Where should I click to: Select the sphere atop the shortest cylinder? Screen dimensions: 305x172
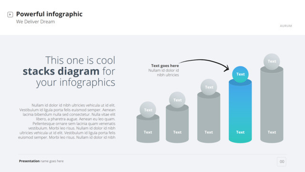(x=148, y=110)
